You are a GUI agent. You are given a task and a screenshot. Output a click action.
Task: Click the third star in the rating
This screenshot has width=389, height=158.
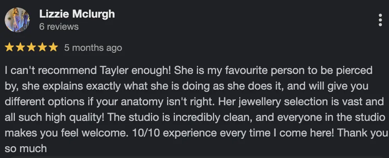[x=31, y=48]
